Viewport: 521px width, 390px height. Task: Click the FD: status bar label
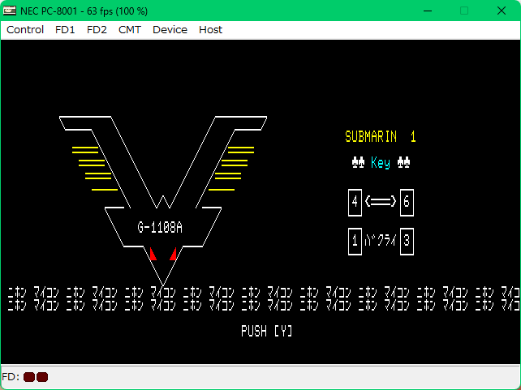pos(11,377)
